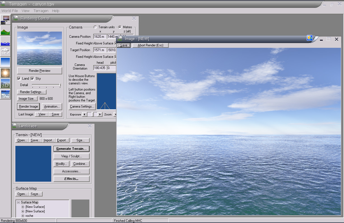Adjust the Detail slider
The image size is (344, 223).
point(46,85)
